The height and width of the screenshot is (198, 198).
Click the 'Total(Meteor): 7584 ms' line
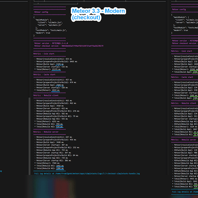[x=47, y=163]
